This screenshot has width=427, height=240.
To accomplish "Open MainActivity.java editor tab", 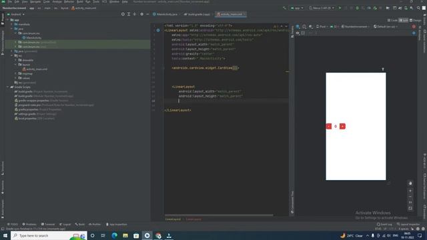I will [165, 14].
